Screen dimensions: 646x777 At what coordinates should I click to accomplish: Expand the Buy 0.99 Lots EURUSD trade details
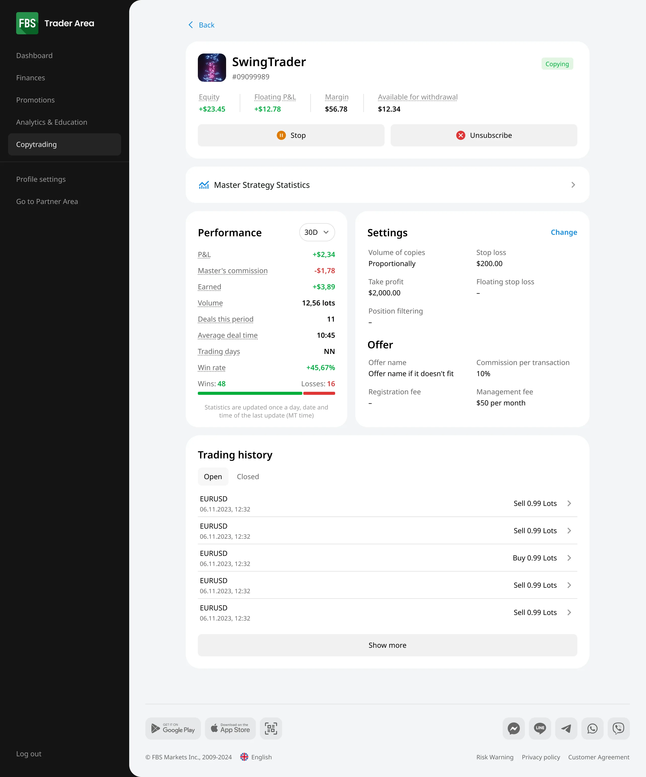pyautogui.click(x=569, y=558)
